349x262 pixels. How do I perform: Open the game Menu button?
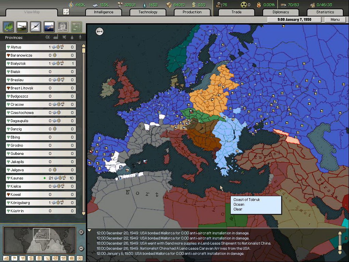pos(335,19)
